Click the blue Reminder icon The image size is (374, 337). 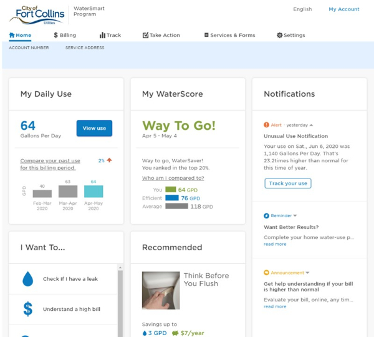tap(267, 216)
